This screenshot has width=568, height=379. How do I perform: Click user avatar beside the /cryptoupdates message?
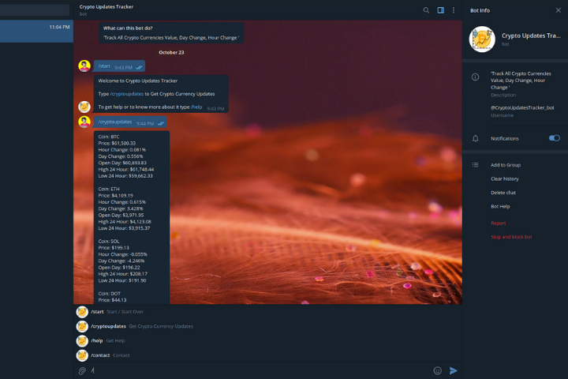pyautogui.click(x=84, y=122)
